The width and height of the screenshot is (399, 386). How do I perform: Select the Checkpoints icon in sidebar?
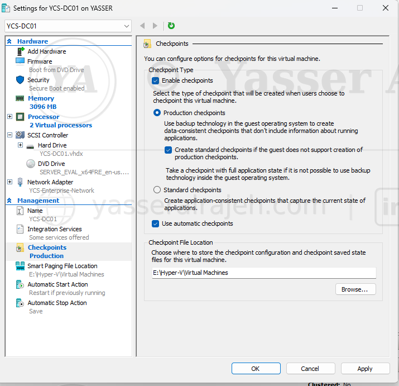[x=20, y=247]
